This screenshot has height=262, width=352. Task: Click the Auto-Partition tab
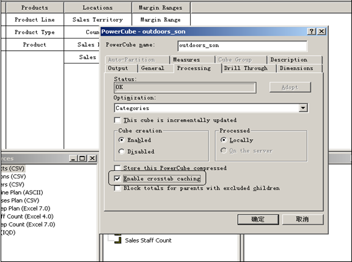(x=137, y=60)
